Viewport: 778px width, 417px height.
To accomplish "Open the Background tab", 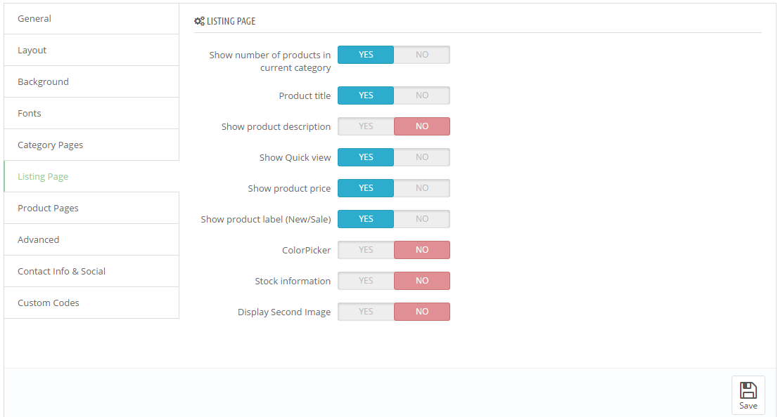I will point(91,81).
